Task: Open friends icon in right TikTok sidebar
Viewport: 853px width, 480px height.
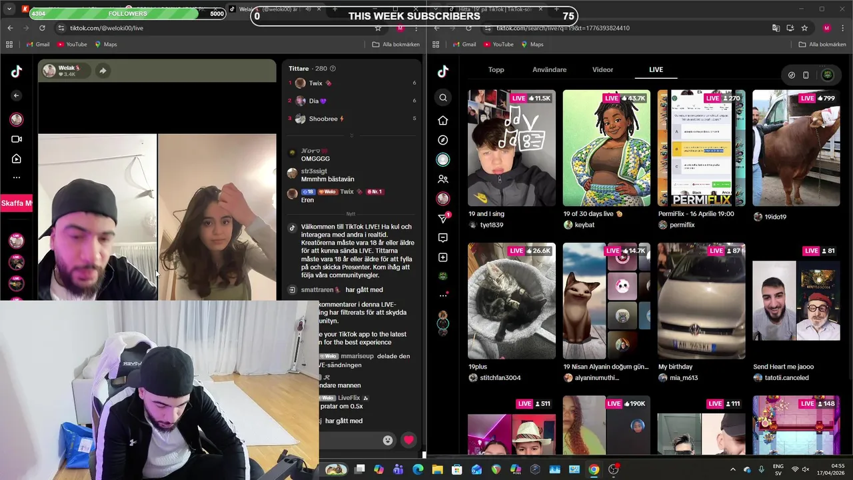Action: coord(443,179)
